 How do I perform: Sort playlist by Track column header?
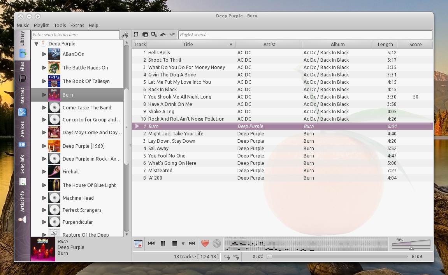pos(140,44)
